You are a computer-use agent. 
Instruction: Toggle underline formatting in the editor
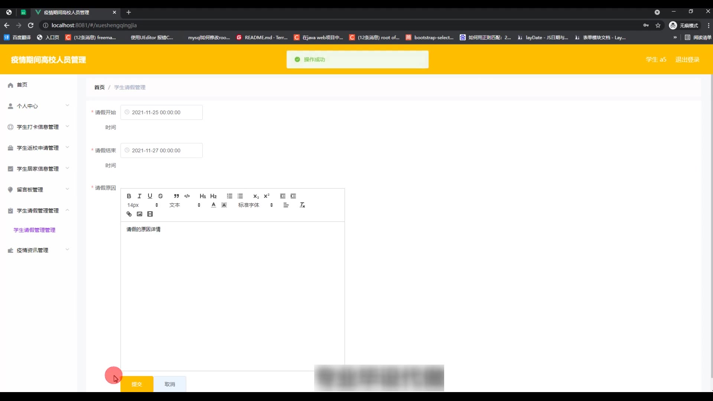coord(150,196)
